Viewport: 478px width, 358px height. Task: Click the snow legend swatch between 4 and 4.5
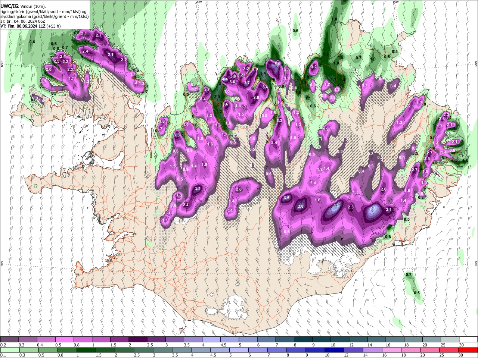[211, 340]
